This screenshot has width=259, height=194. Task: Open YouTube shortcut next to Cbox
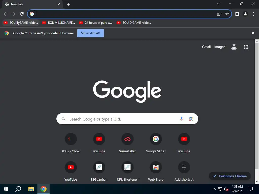click(x=99, y=143)
